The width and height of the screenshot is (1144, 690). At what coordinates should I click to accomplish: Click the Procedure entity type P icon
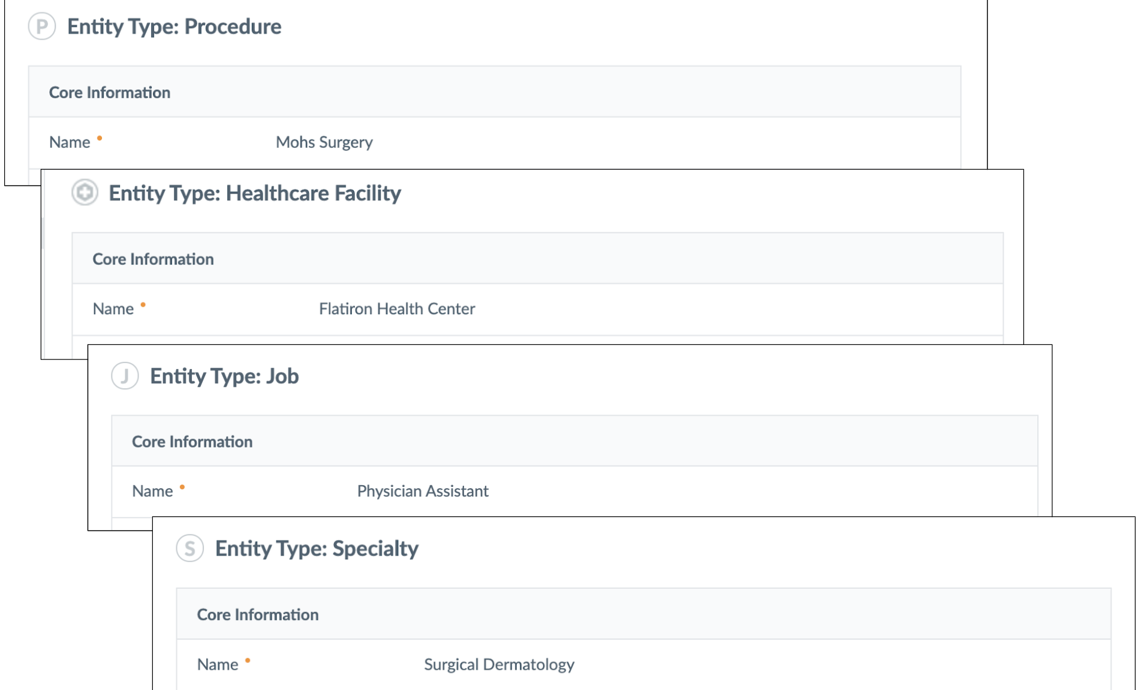point(42,26)
